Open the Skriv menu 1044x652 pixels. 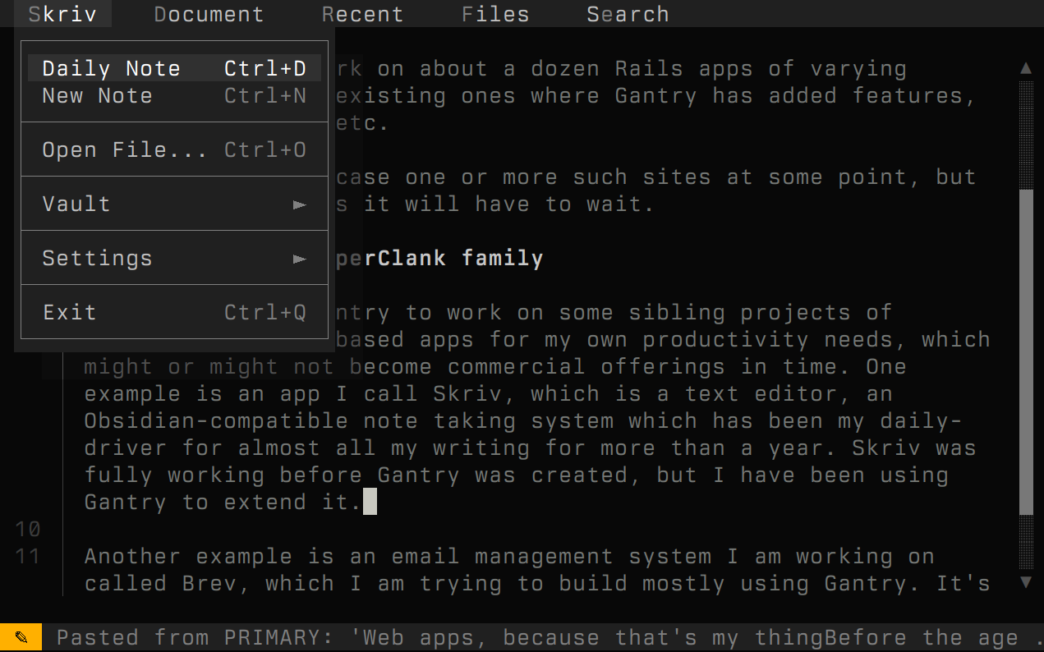[62, 14]
